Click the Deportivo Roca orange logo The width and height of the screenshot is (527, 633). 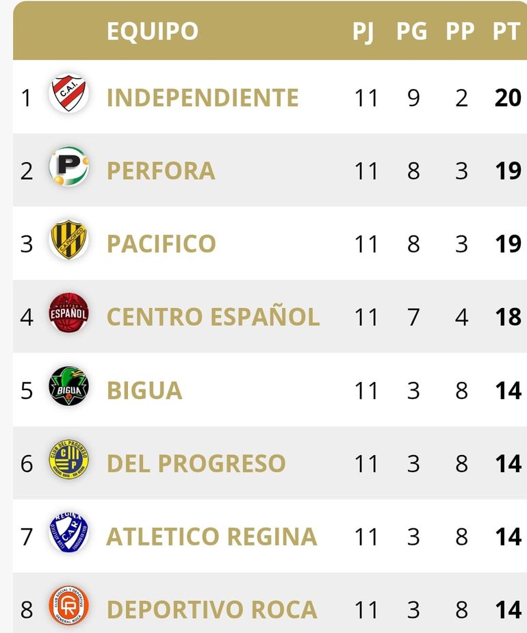(x=68, y=606)
